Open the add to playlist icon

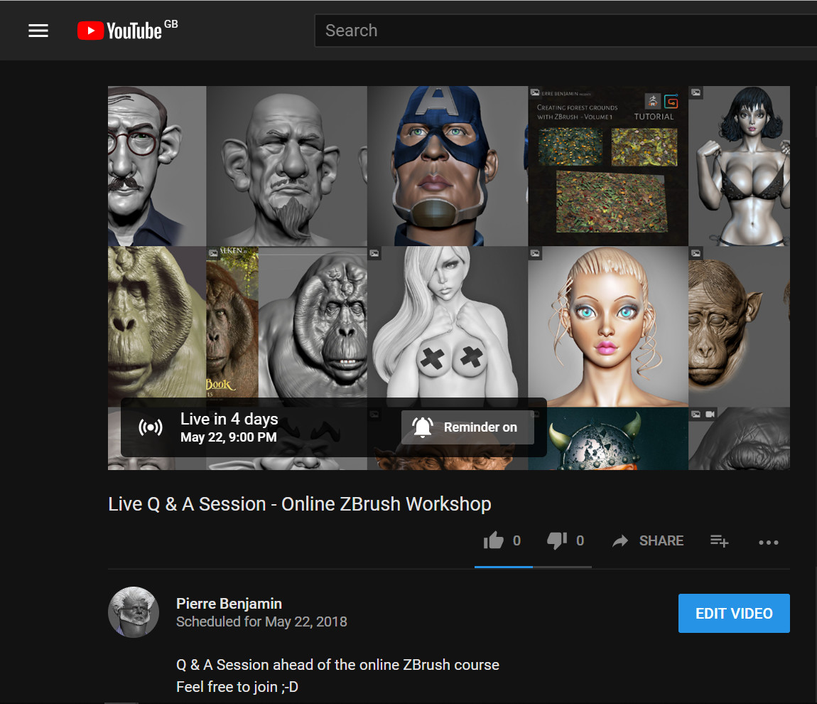pyautogui.click(x=719, y=541)
